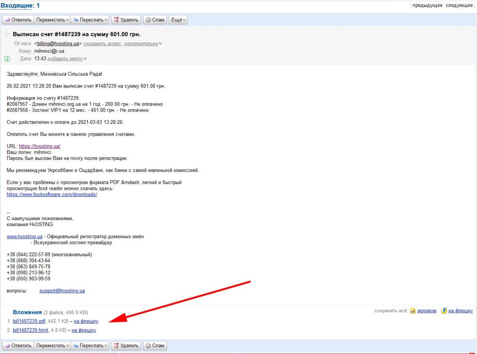Save all attachments на флешку at right
This screenshot has height=354, width=477.
pos(461,311)
